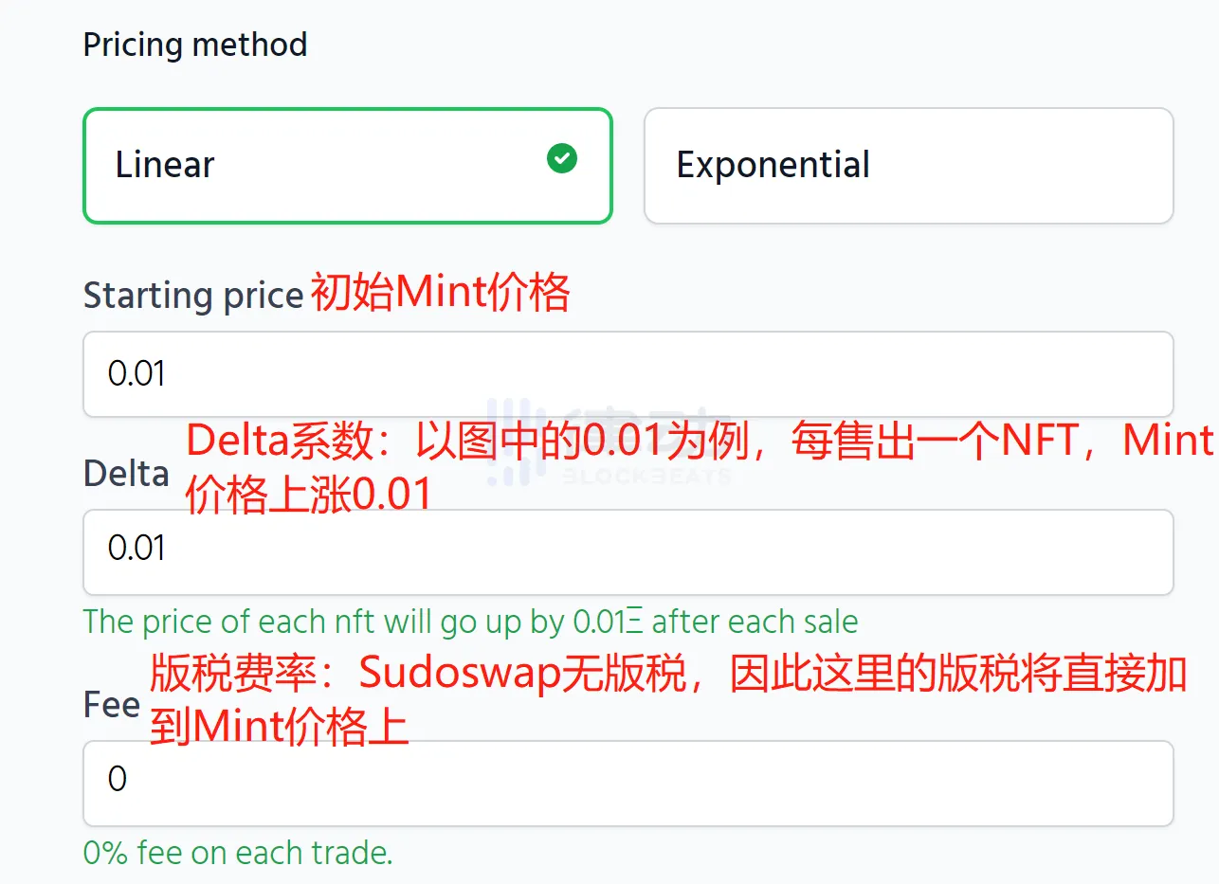
Task: Click the Fee input field showing 0
Action: tap(628, 784)
